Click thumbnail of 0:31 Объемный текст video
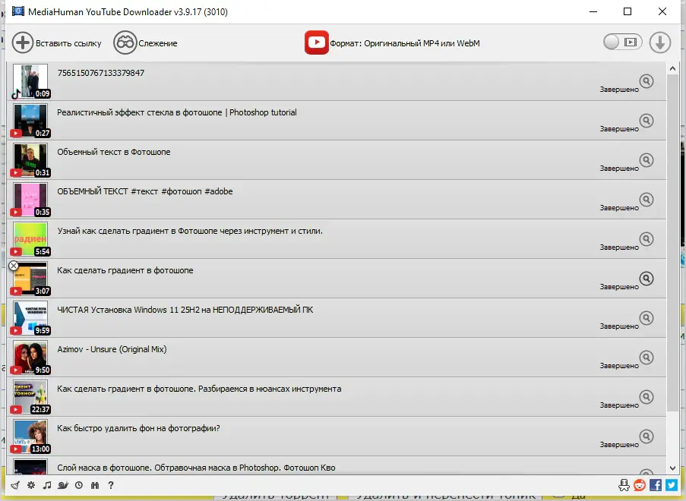Viewport: 686px width, 501px height. [x=30, y=160]
